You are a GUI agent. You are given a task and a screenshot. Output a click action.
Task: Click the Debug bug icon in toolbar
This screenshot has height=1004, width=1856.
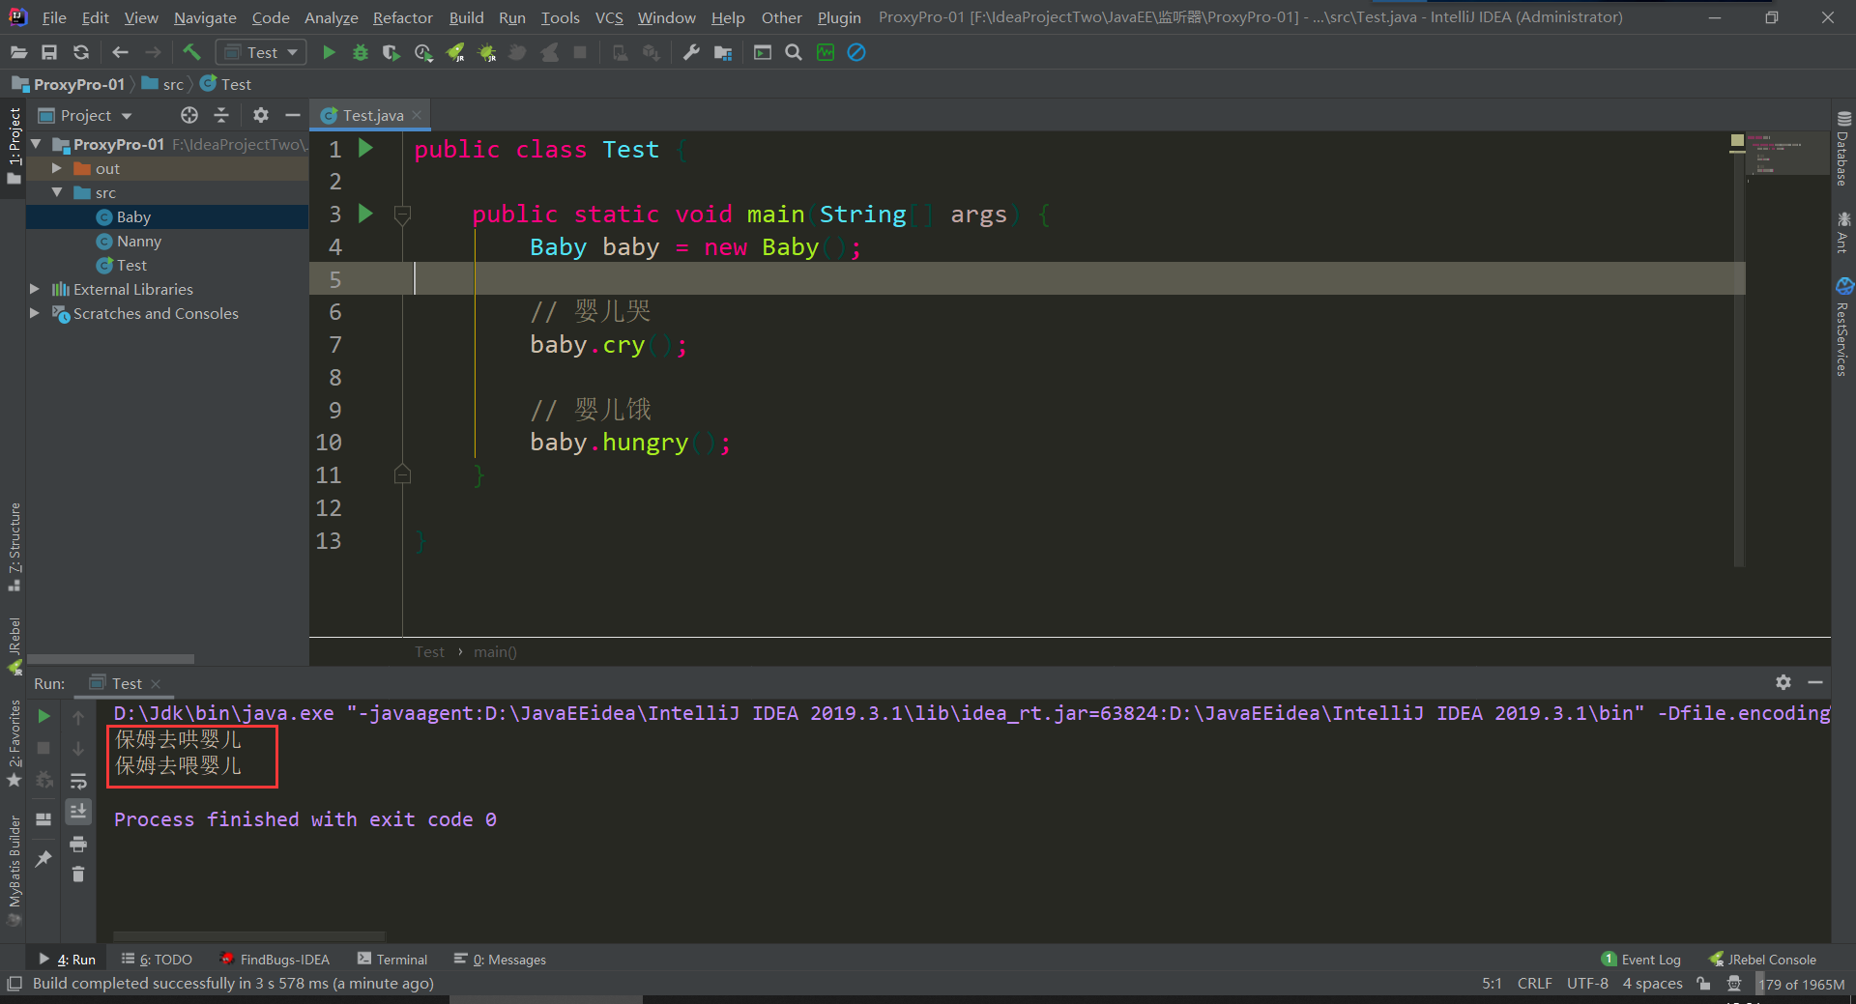point(361,52)
